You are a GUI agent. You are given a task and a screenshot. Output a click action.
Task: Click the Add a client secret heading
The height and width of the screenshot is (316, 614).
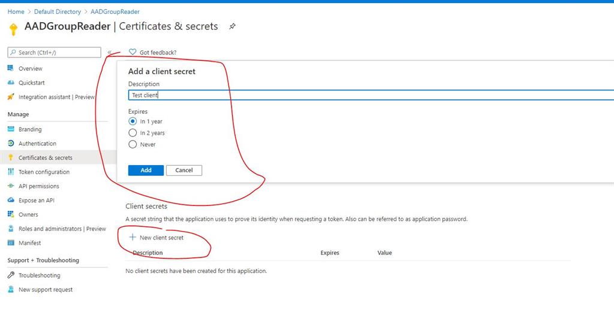coord(162,72)
